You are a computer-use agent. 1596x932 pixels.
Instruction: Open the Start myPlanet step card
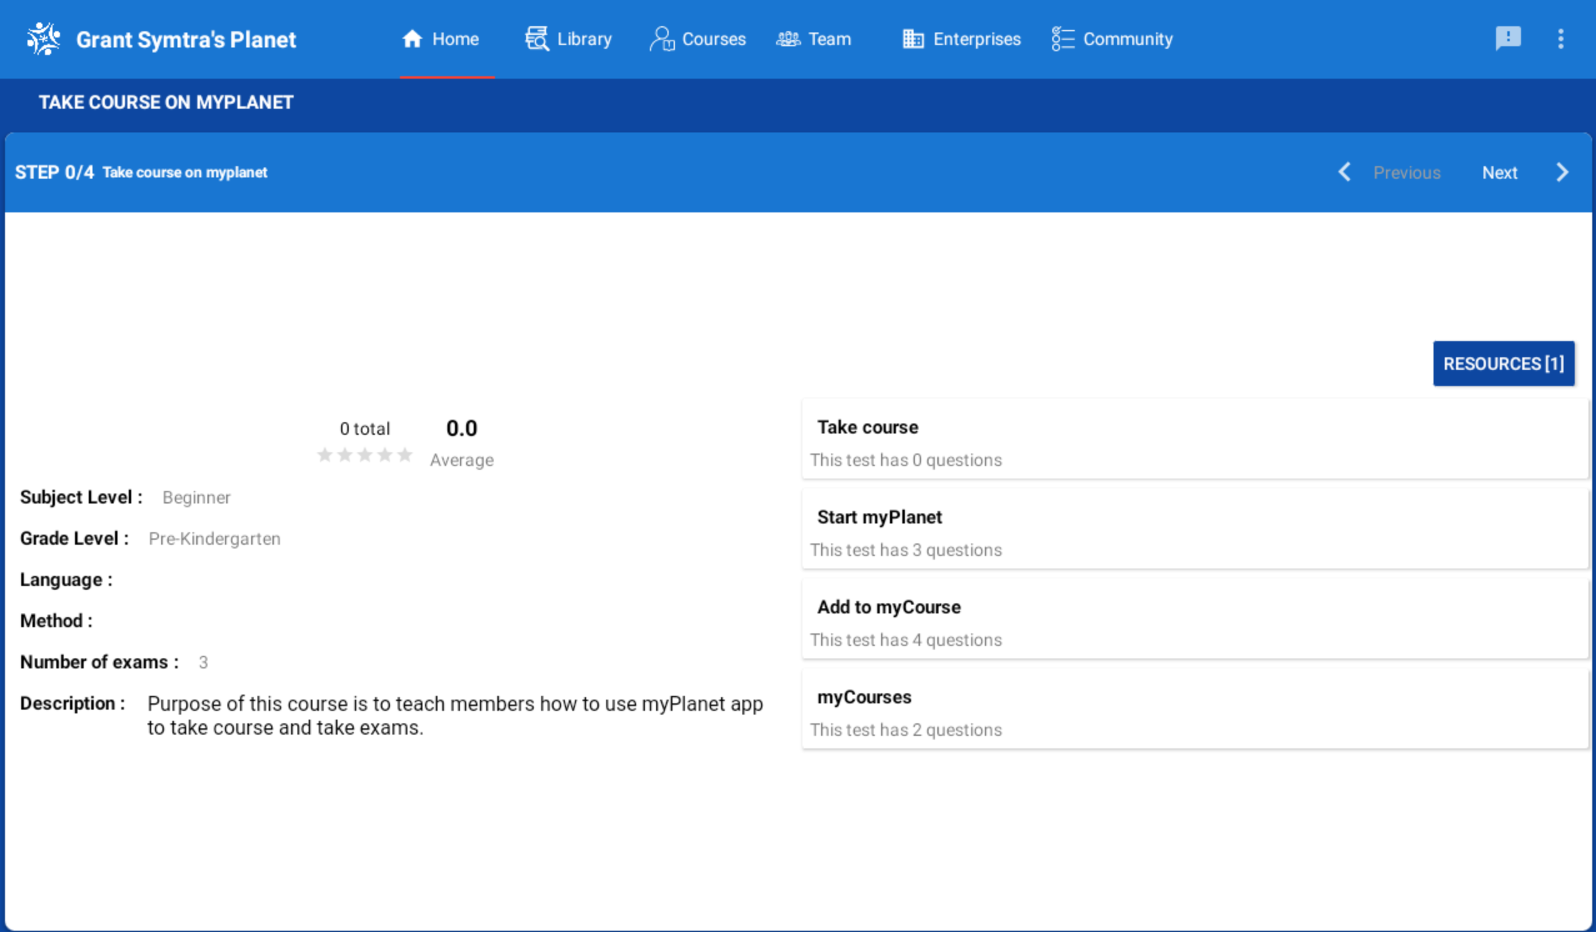pyautogui.click(x=1194, y=528)
